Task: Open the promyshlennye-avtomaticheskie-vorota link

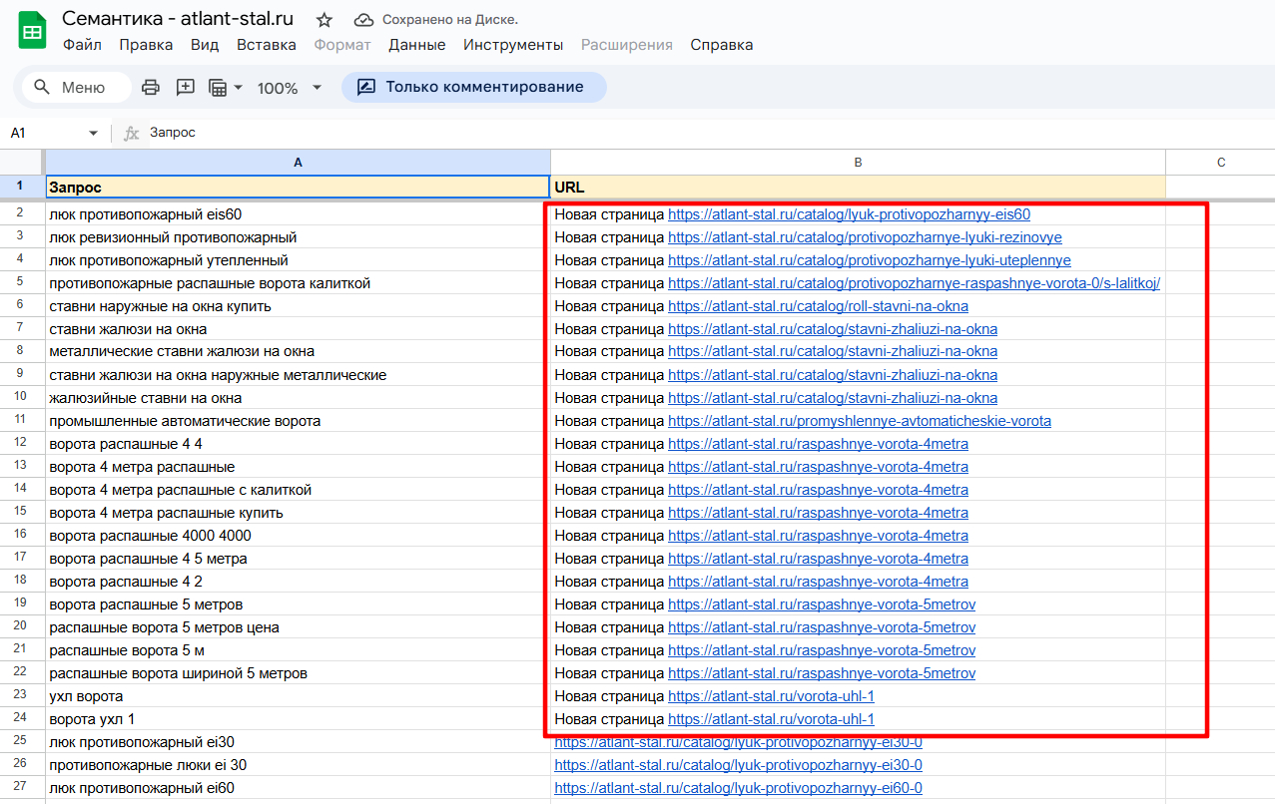Action: [859, 421]
